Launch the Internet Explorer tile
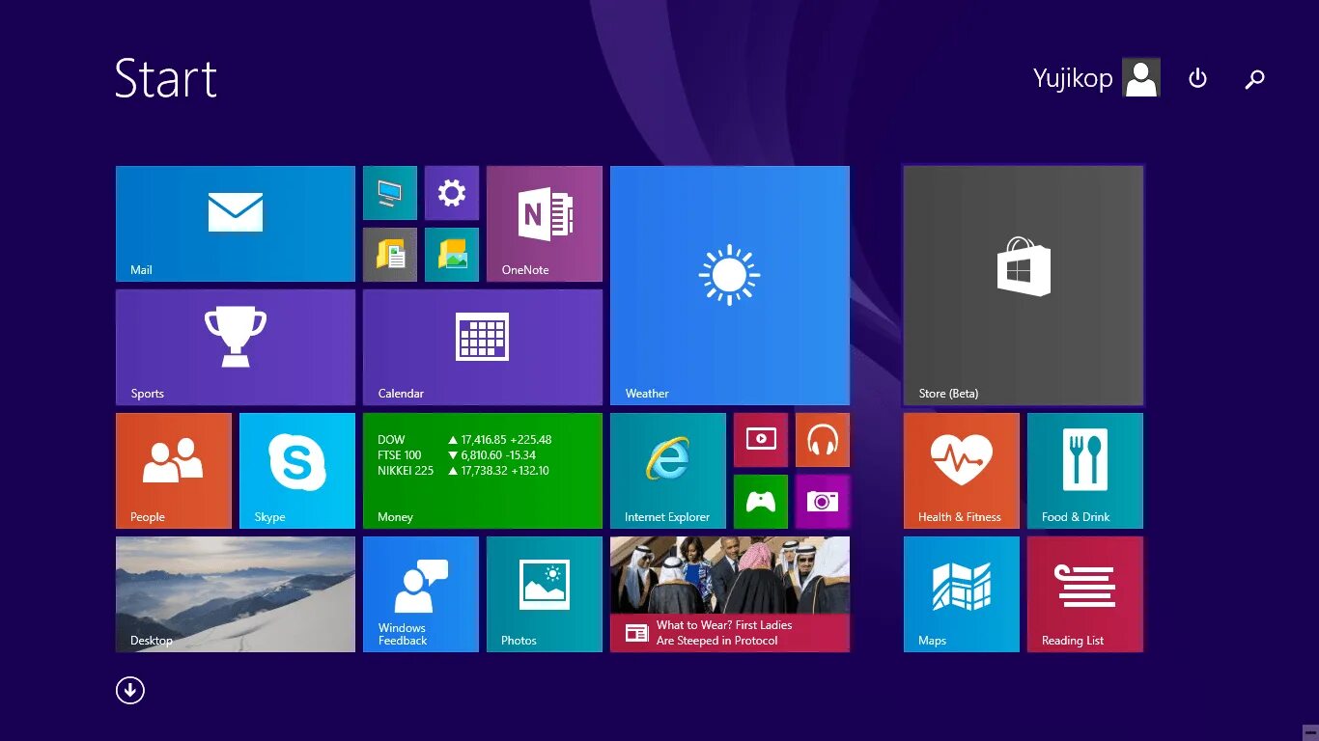The image size is (1319, 741). coord(668,471)
